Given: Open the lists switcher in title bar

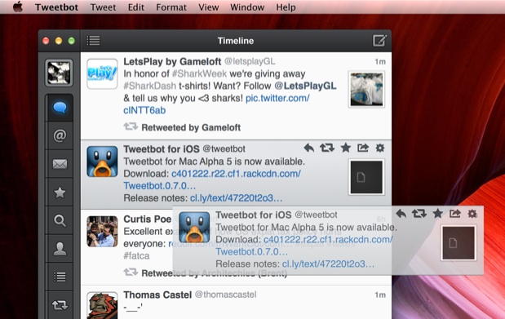Looking at the screenshot, I should point(93,41).
